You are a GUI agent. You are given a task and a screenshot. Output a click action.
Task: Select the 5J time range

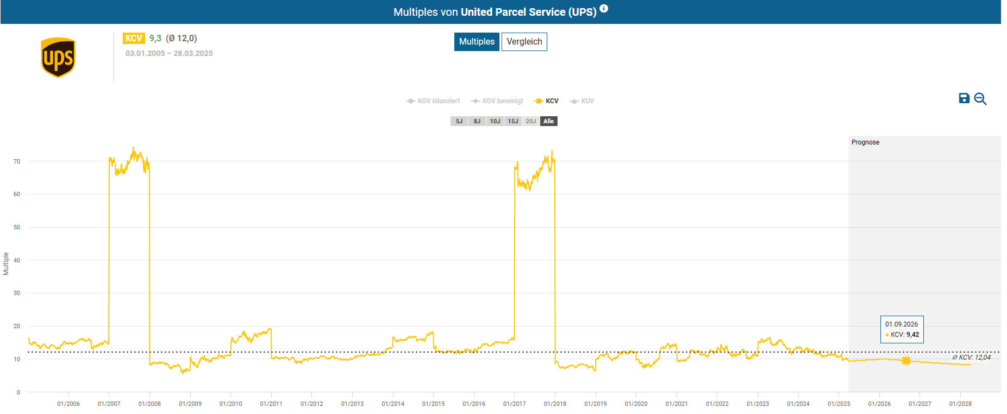(459, 121)
